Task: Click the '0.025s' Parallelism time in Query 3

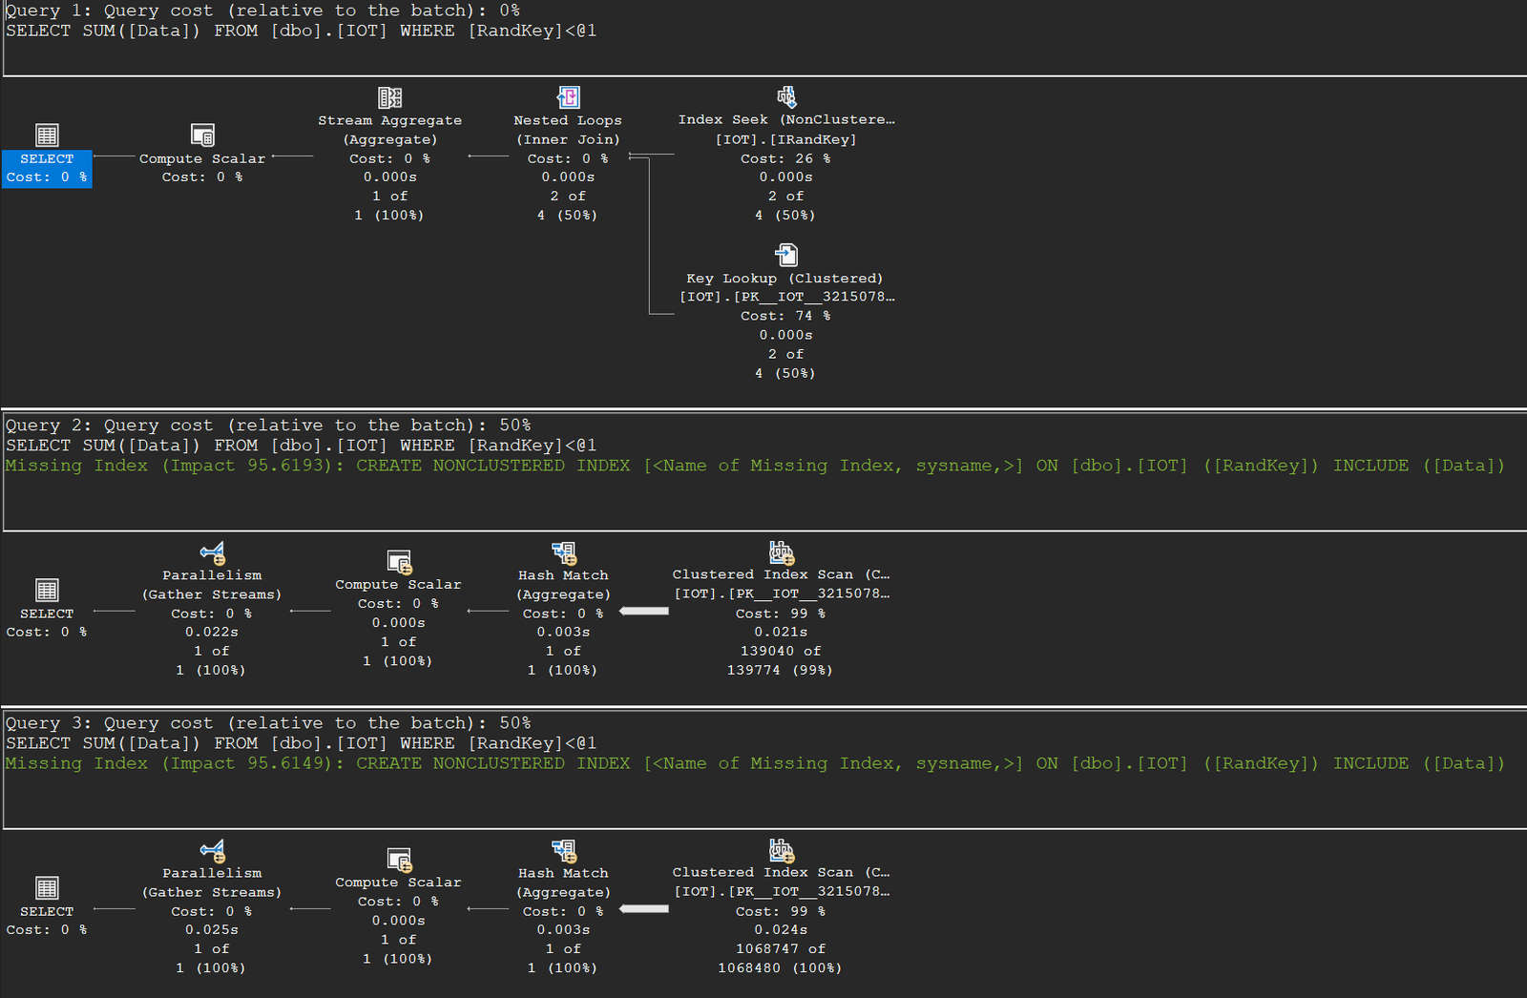Action: point(212,929)
